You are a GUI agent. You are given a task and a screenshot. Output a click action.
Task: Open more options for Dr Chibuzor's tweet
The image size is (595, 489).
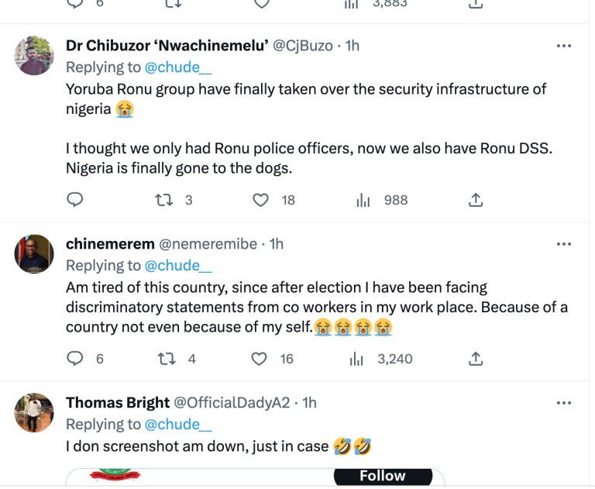[x=564, y=46]
